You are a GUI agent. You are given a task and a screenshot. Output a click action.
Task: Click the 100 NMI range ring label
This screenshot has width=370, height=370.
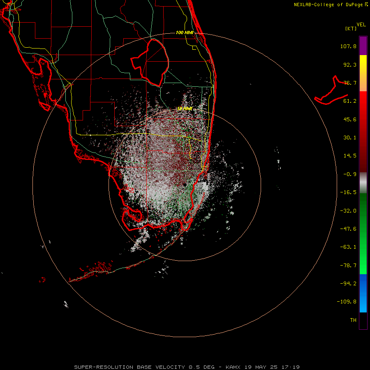pos(185,32)
